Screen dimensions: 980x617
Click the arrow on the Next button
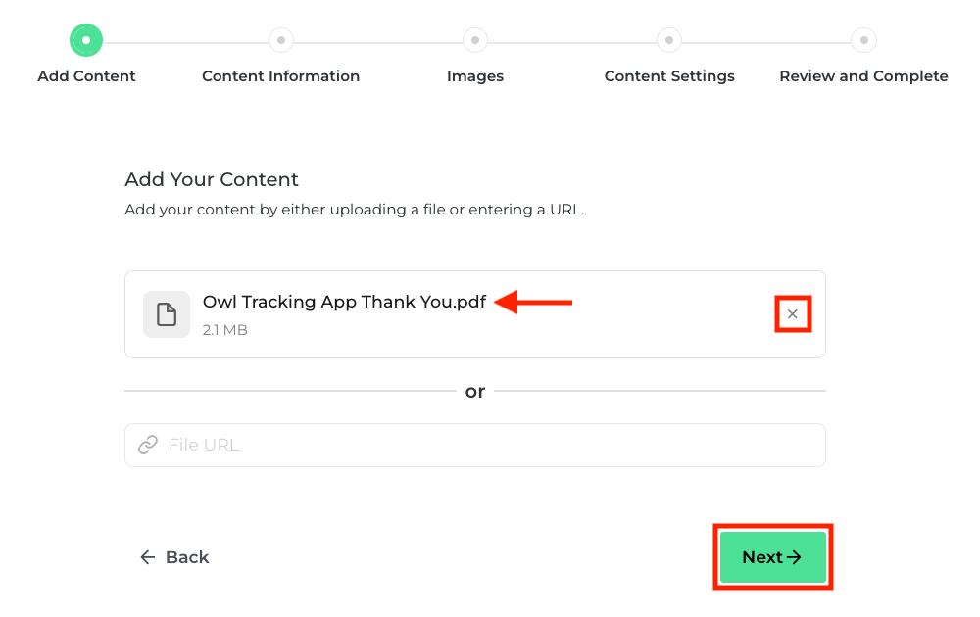pyautogui.click(x=794, y=557)
